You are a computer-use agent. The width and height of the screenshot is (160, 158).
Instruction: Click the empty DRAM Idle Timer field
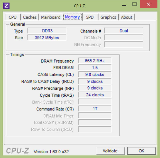coord(95,116)
